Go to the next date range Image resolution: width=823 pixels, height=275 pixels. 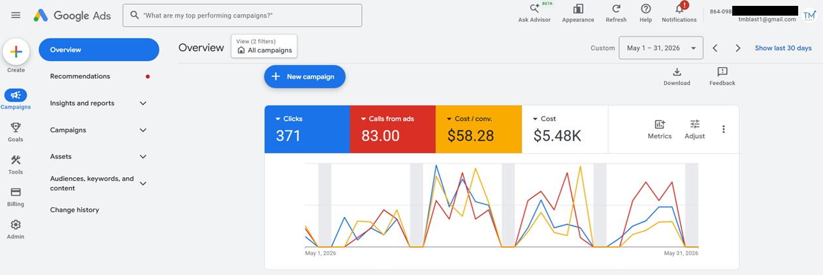pos(738,48)
